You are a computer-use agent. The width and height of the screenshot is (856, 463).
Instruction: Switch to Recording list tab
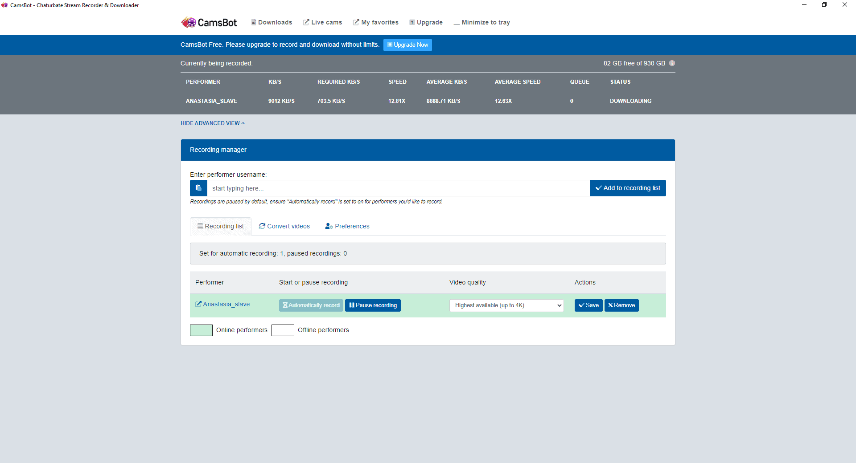[x=221, y=226]
